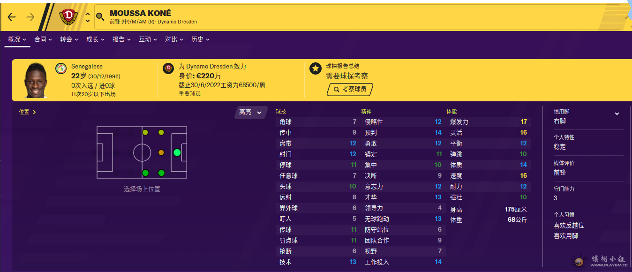The width and height of the screenshot is (632, 272).
Task: Click the pencil edit icon at top right
Action: (x=627, y=17)
